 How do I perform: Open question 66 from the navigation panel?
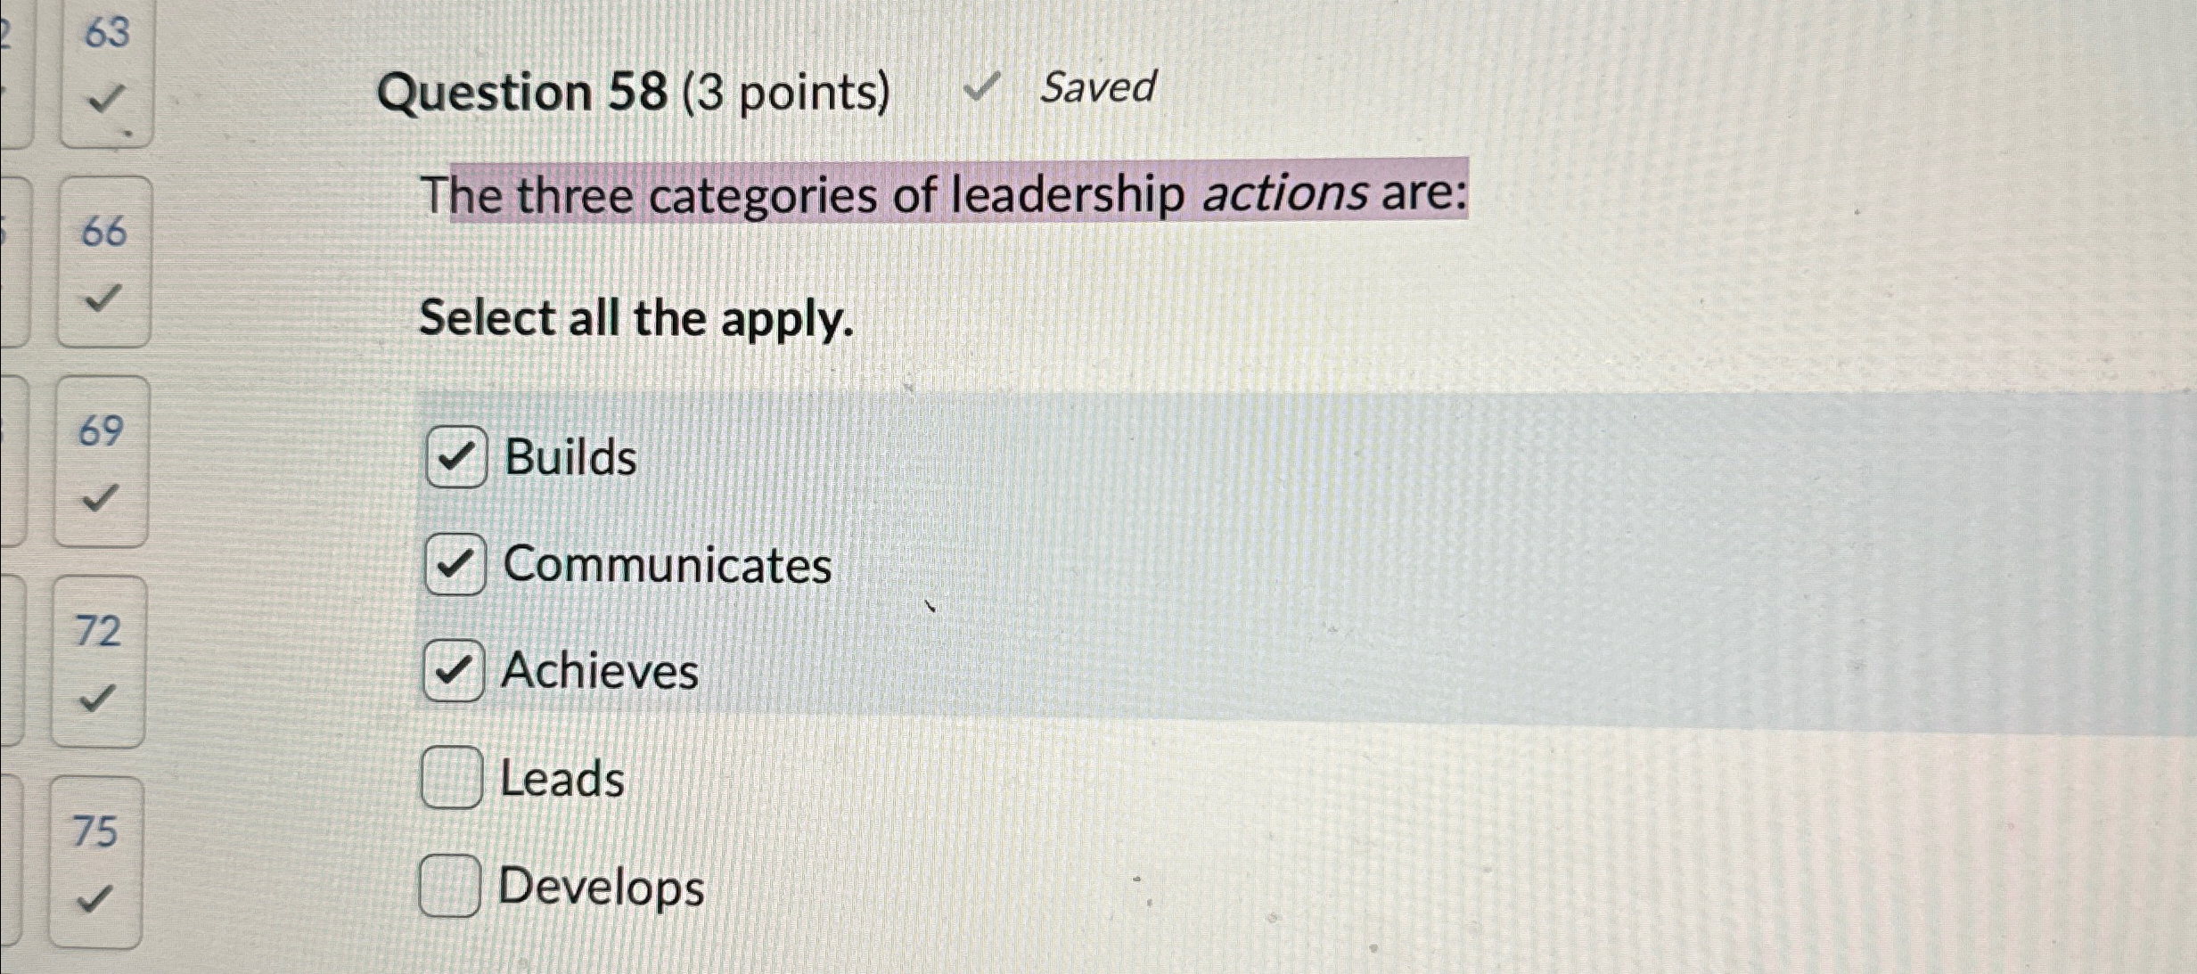[103, 232]
